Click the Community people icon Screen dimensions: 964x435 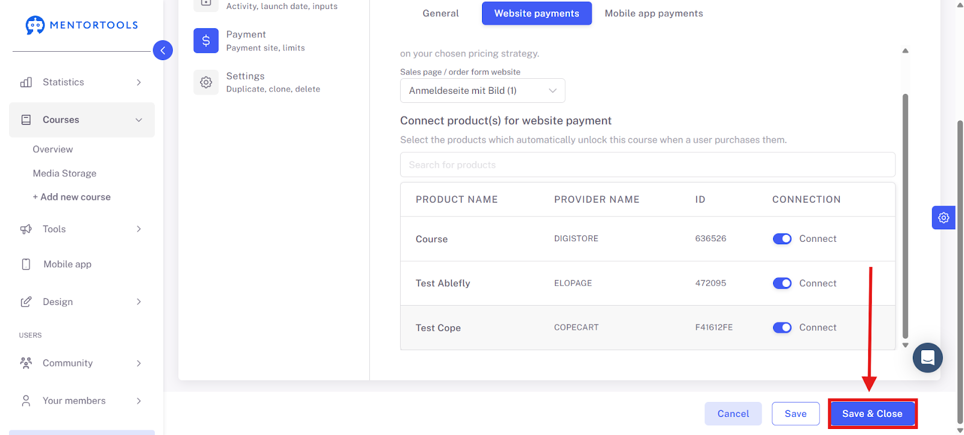click(26, 363)
